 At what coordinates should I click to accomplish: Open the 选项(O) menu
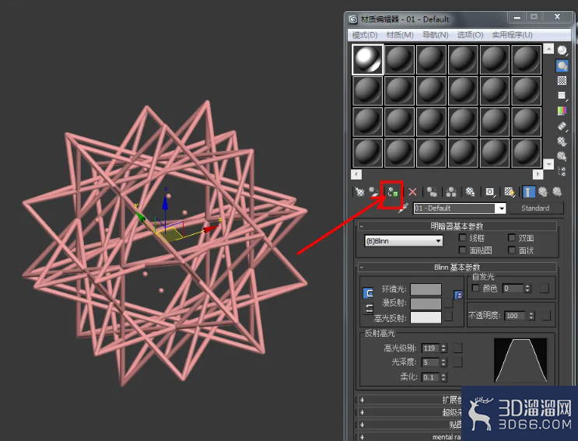(470, 35)
